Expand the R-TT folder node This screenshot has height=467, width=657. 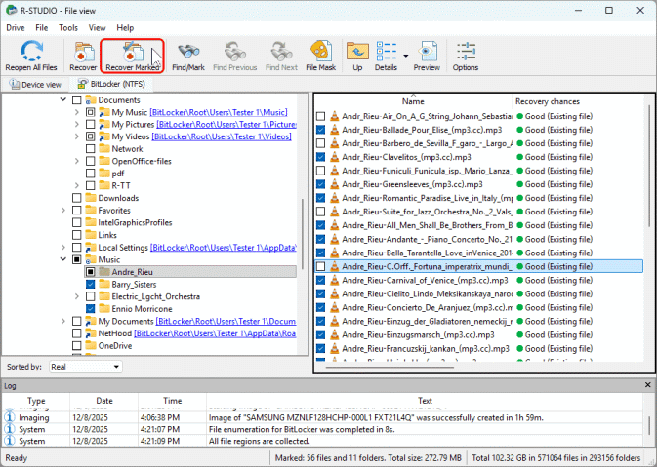click(x=77, y=185)
